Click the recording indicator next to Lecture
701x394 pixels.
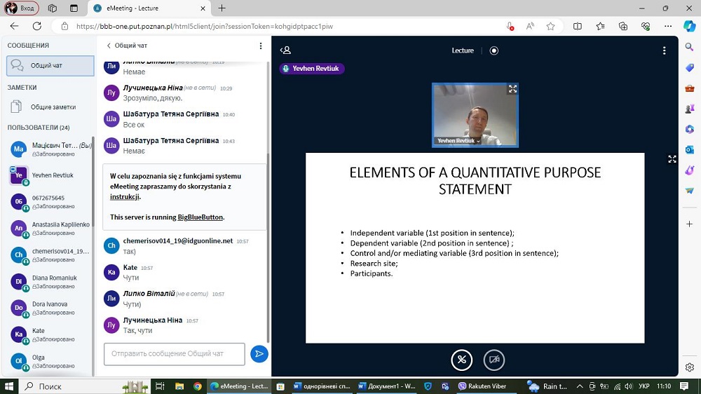pyautogui.click(x=494, y=50)
